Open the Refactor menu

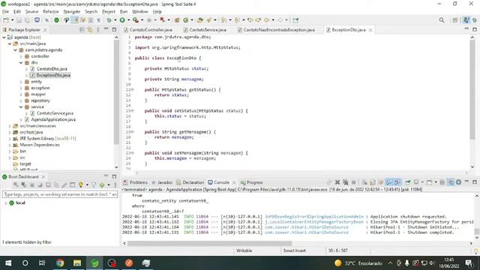(x=51, y=12)
